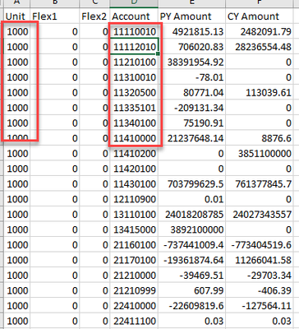Click CY amount 0 in account 11210100 row
299x329 pixels.
(259, 63)
